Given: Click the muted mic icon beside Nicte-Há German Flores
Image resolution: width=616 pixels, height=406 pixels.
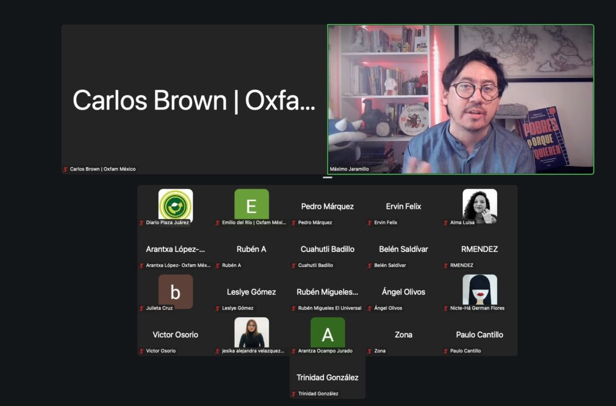Looking at the screenshot, I should click(445, 308).
